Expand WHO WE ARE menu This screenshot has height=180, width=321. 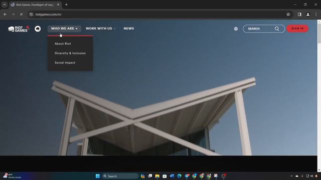(x=64, y=28)
